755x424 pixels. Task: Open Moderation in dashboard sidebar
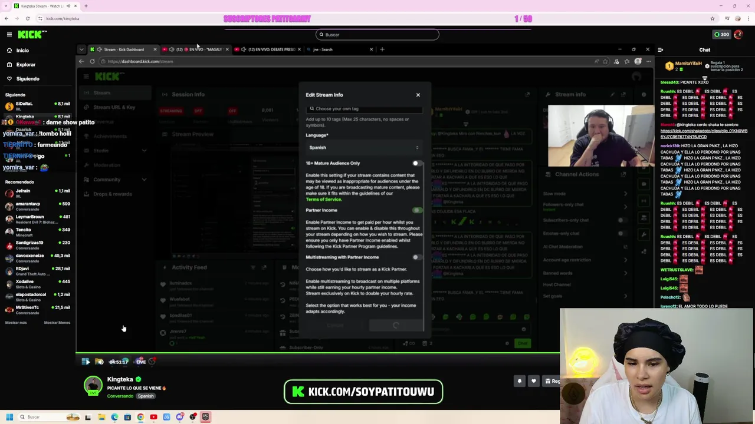coord(107,165)
